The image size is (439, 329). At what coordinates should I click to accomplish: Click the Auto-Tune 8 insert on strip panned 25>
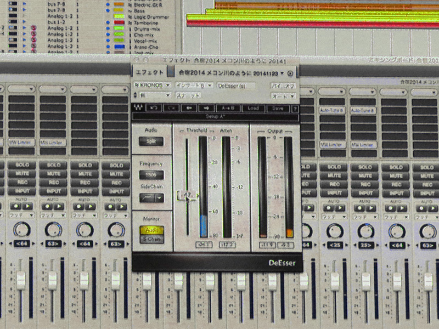pos(363,111)
